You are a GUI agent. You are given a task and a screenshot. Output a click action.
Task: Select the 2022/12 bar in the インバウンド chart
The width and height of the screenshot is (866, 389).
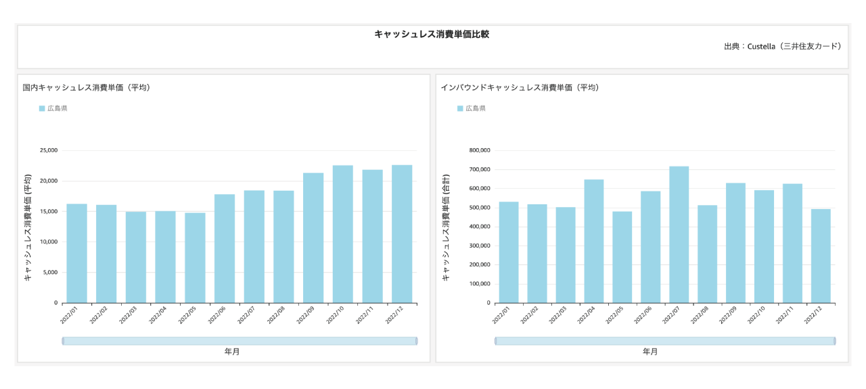pyautogui.click(x=821, y=256)
